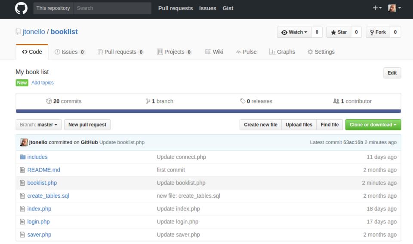Click the language color bar
The image size is (413, 244).
208,111
